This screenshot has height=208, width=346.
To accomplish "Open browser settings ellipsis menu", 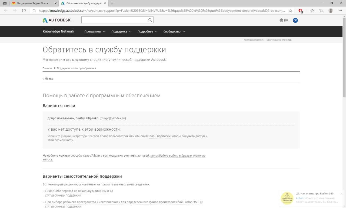I will pos(340,11).
